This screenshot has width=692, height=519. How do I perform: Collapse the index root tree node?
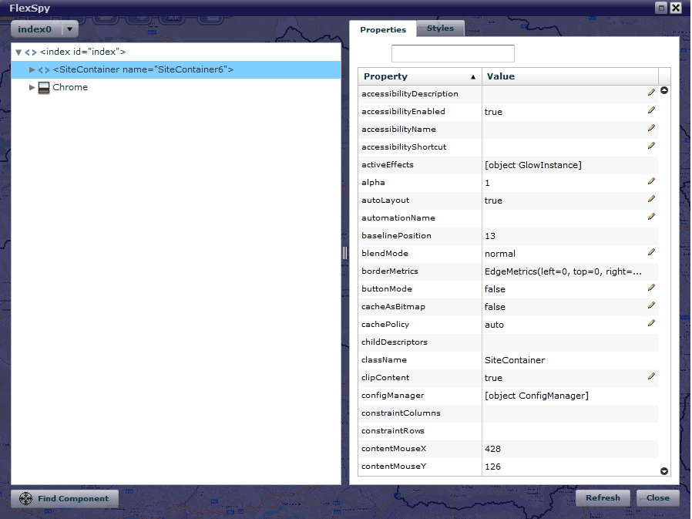[18, 52]
